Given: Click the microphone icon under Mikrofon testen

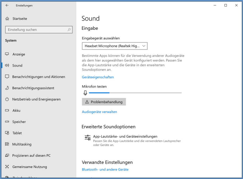Looking at the screenshot, I should pos(85,93).
